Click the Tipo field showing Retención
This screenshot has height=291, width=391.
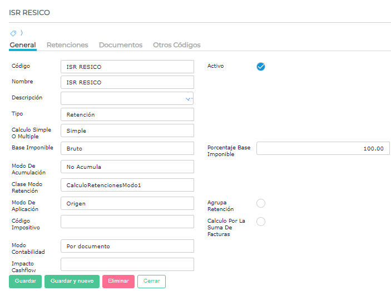coord(127,114)
